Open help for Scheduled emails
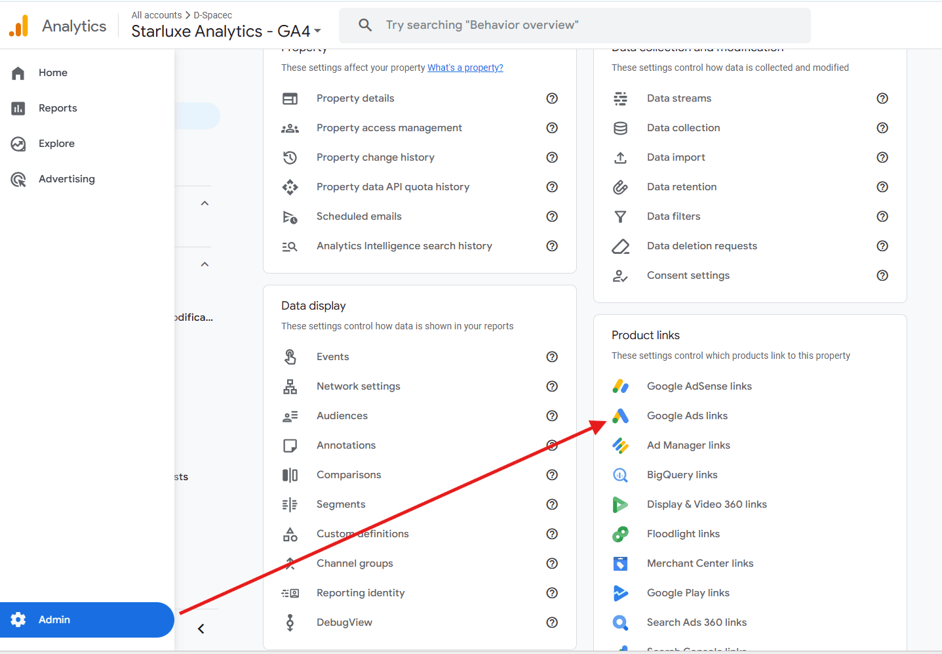This screenshot has height=654, width=942. tap(552, 216)
